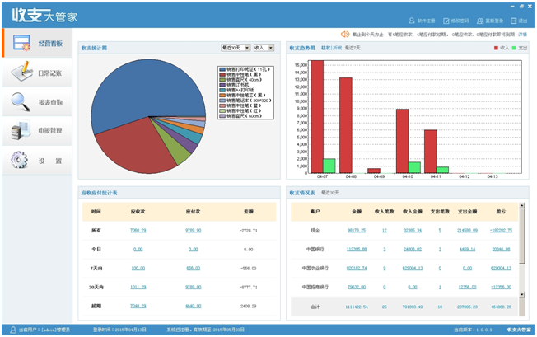Toggle the green 支出 legend marker

514,49
